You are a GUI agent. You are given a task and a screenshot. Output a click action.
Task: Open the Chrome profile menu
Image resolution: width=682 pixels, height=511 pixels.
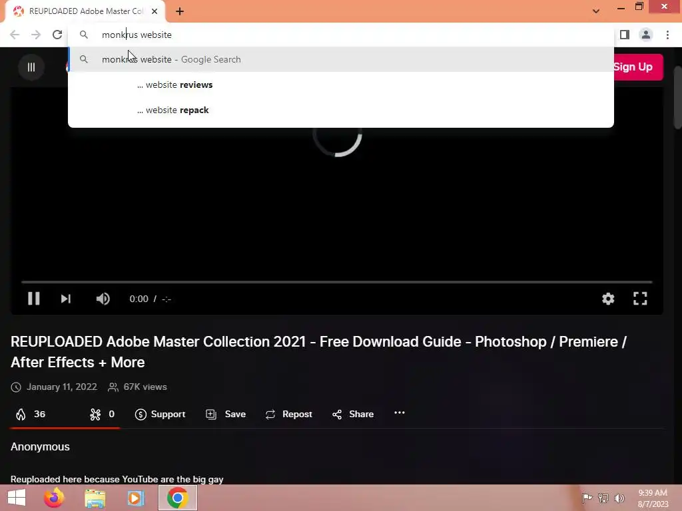646,35
